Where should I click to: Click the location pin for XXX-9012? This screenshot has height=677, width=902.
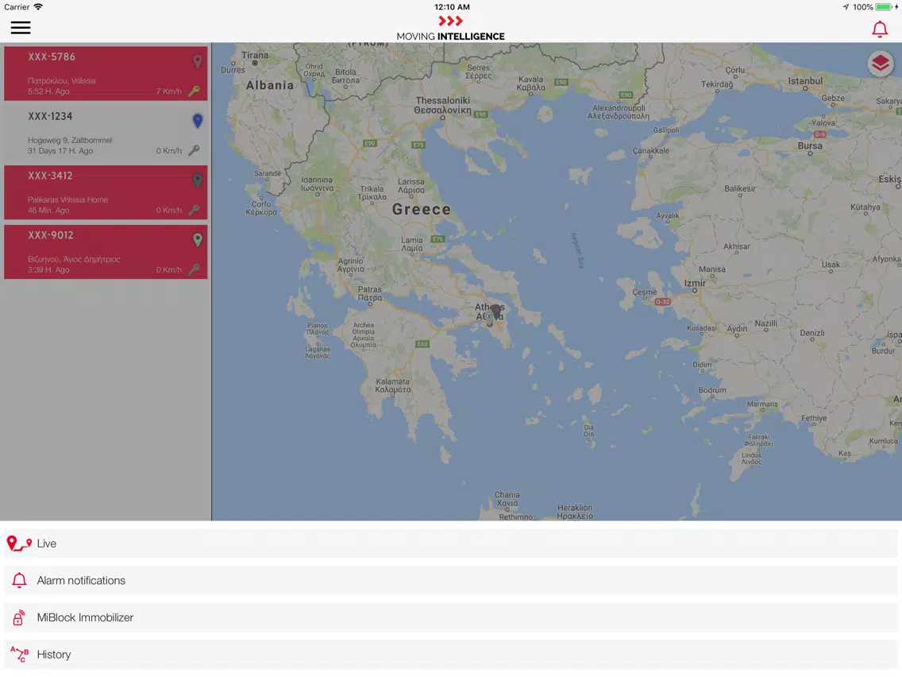[197, 239]
